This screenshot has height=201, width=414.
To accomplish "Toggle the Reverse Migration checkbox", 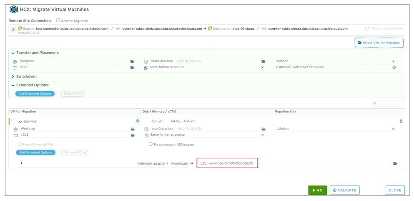I will pyautogui.click(x=58, y=20).
